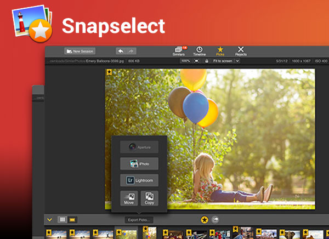Screen dimensions: 329x239
Task: Click the 606 KB file size
Action: (x=134, y=61)
